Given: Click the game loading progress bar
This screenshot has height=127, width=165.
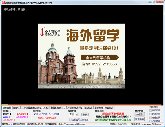Looking at the screenshot, I should (x=81, y=105).
